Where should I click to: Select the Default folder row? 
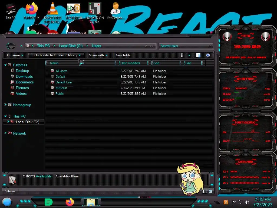click(60, 77)
